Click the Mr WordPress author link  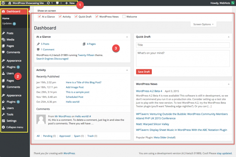click(x=63, y=116)
